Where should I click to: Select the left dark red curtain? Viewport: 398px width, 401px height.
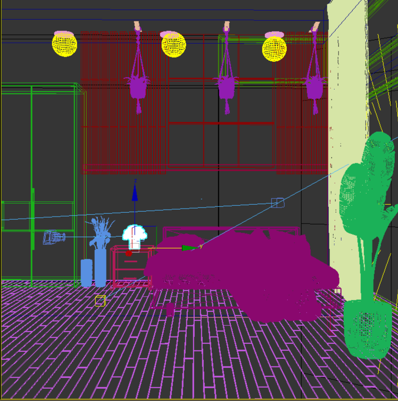(x=124, y=102)
